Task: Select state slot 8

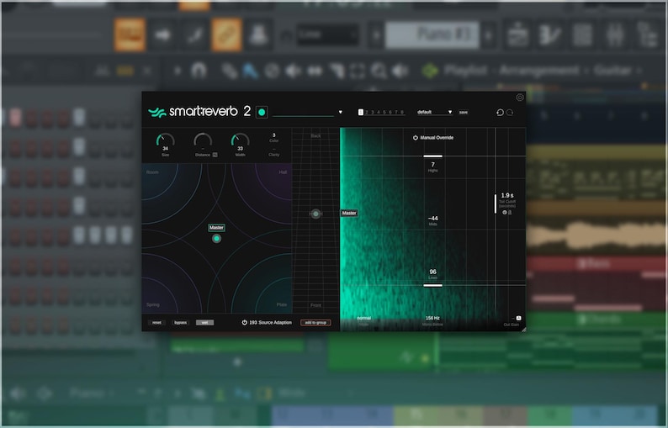Action: [402, 113]
